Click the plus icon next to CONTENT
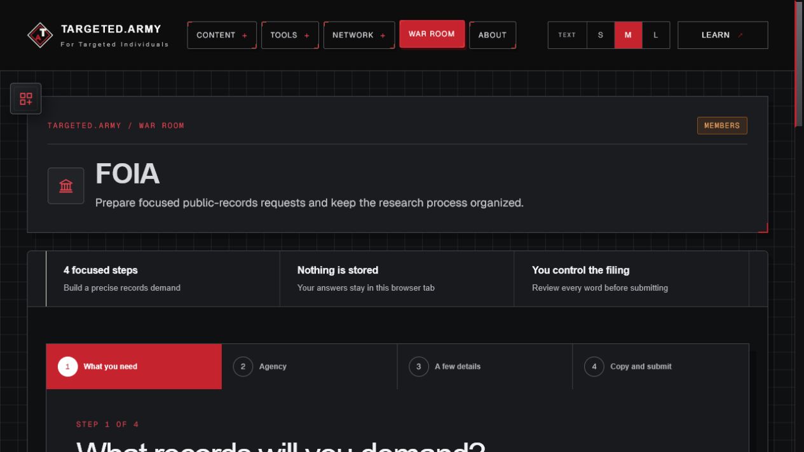 click(245, 36)
